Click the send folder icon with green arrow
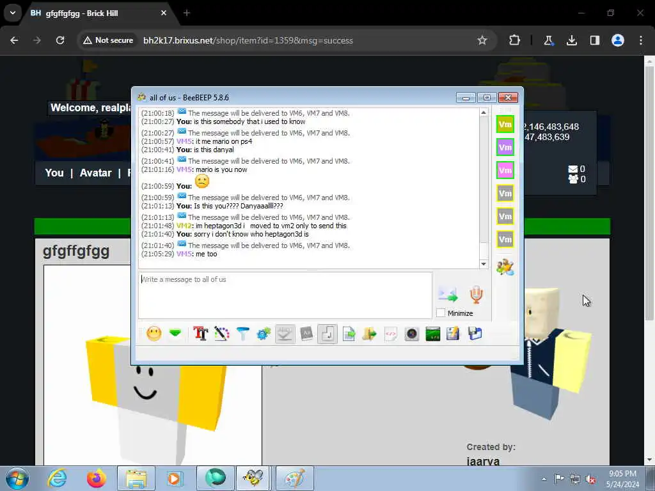 point(369,334)
